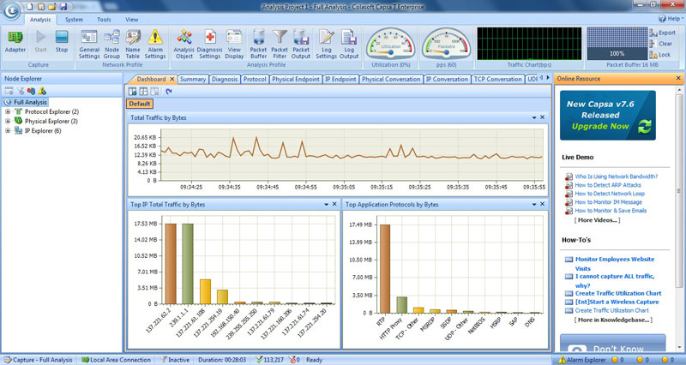Open the Name Table
686x365 pixels.
pyautogui.click(x=133, y=45)
